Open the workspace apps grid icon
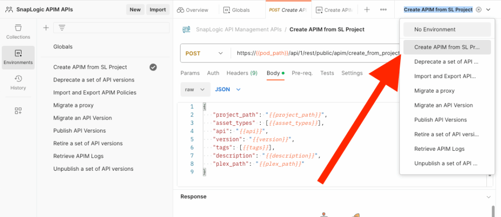501x217 pixels. 18,111
